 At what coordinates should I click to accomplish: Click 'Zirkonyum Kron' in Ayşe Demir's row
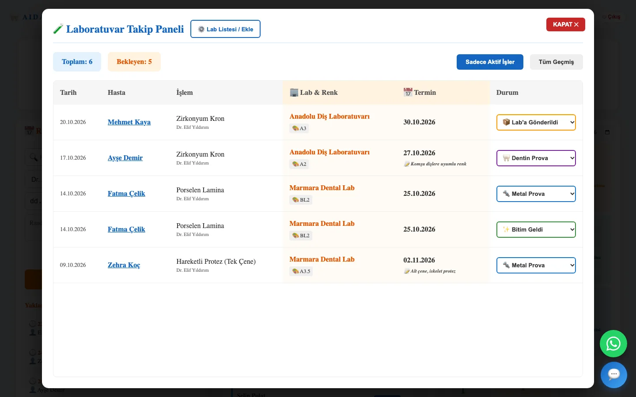pos(200,154)
